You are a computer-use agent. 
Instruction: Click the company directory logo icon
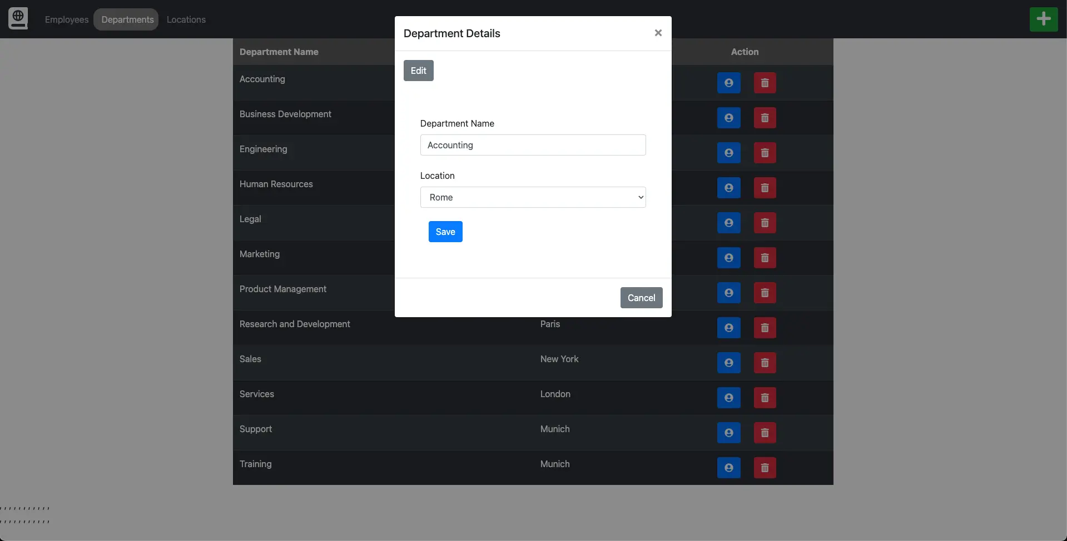point(18,19)
